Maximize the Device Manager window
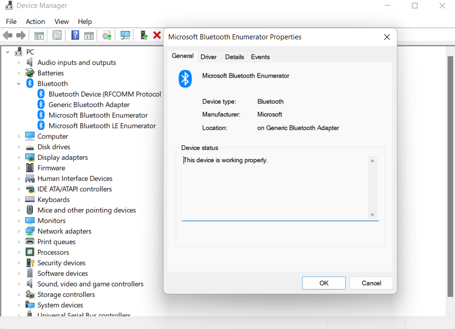This screenshot has height=329, width=455. pyautogui.click(x=415, y=6)
